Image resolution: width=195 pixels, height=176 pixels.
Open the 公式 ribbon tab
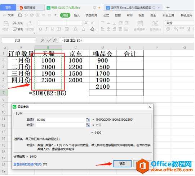(x=106, y=15)
